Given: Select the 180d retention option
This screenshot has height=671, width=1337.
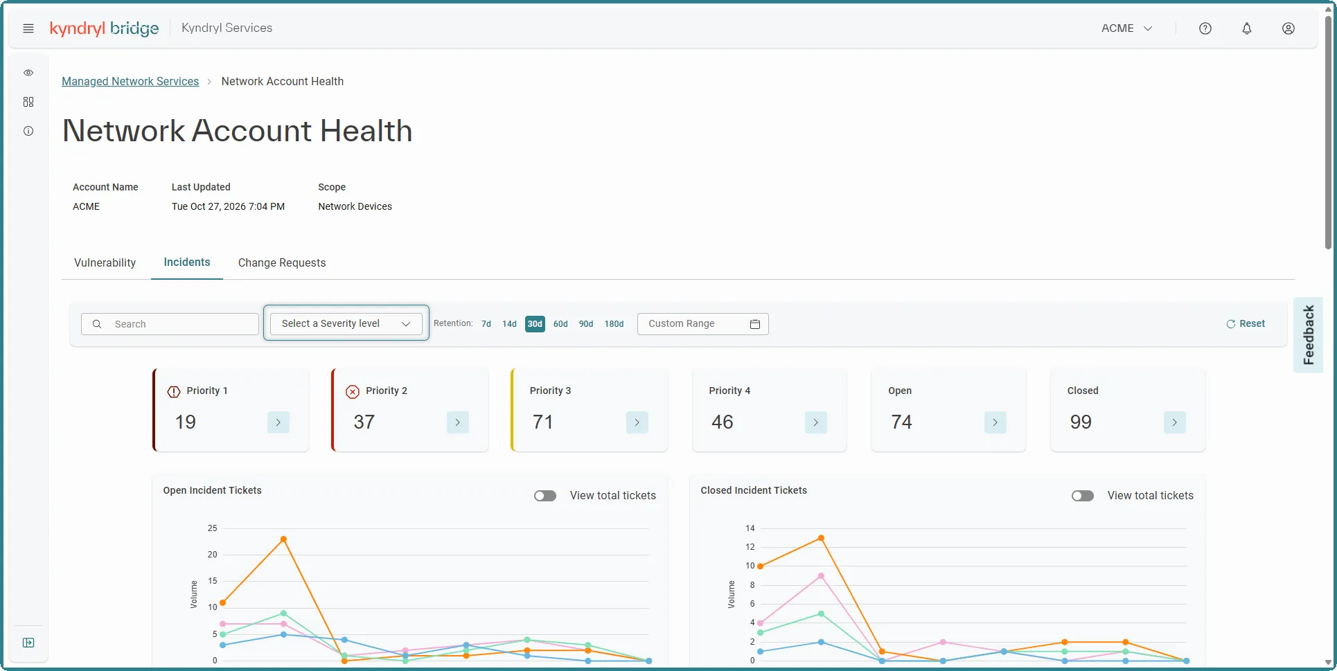Looking at the screenshot, I should [x=614, y=324].
